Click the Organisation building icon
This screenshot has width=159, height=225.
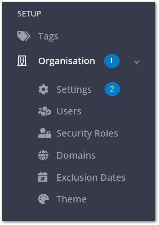(22, 61)
